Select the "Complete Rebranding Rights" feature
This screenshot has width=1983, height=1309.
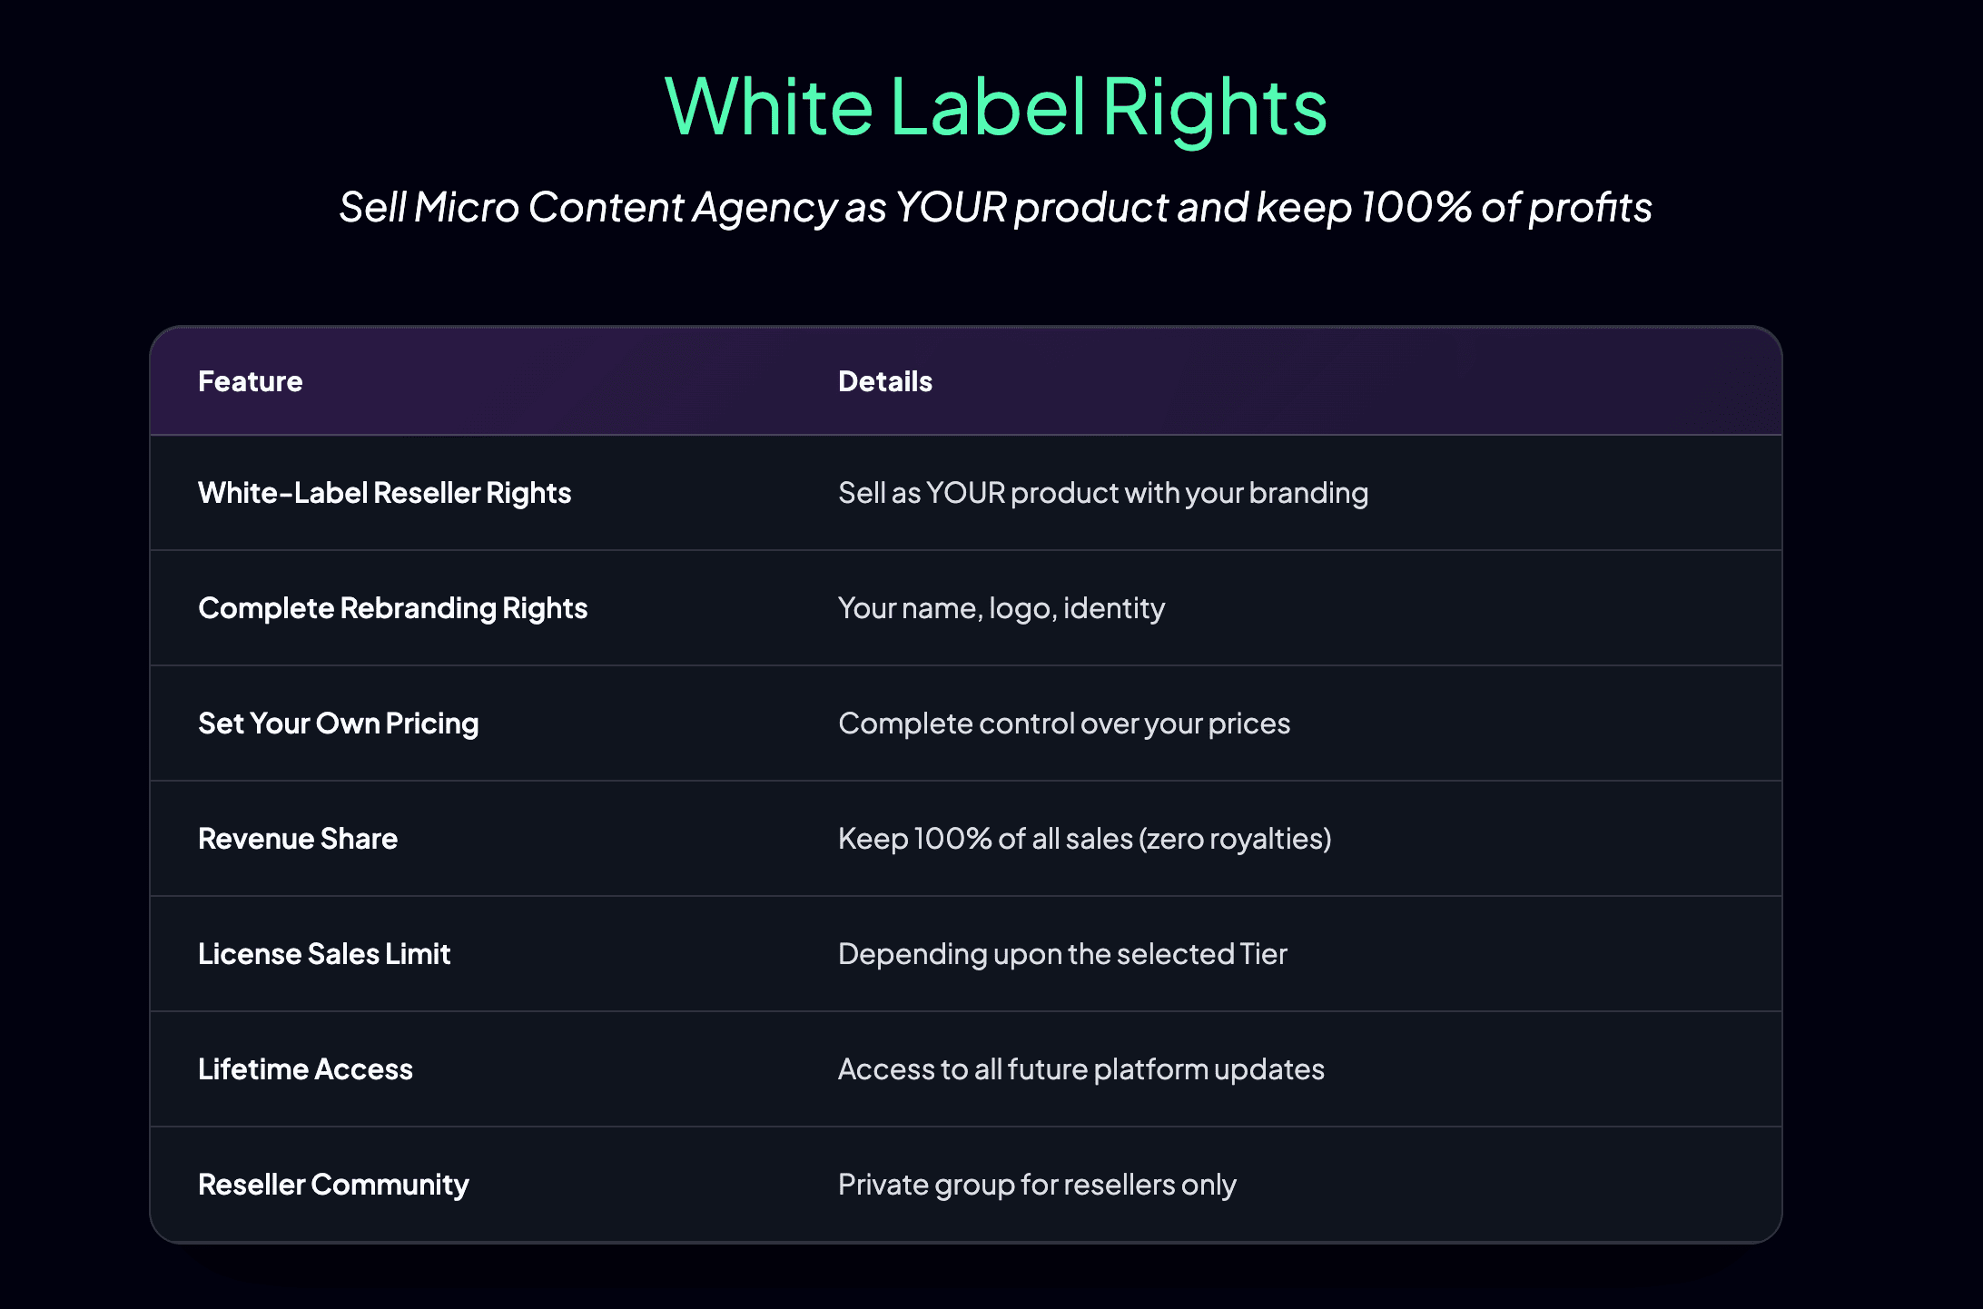pyautogui.click(x=392, y=608)
